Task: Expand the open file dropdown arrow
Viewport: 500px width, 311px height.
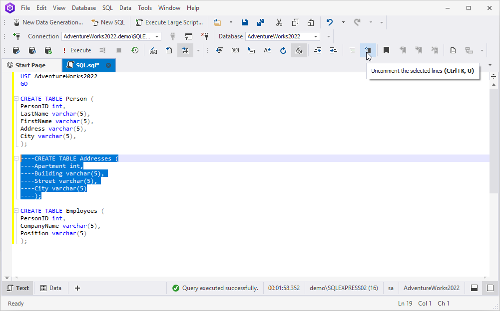Action: tap(231, 22)
